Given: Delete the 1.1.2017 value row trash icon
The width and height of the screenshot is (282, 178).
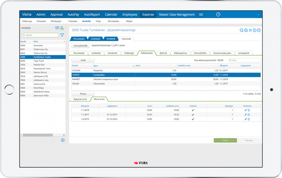Looking at the screenshot, I should [249, 115].
